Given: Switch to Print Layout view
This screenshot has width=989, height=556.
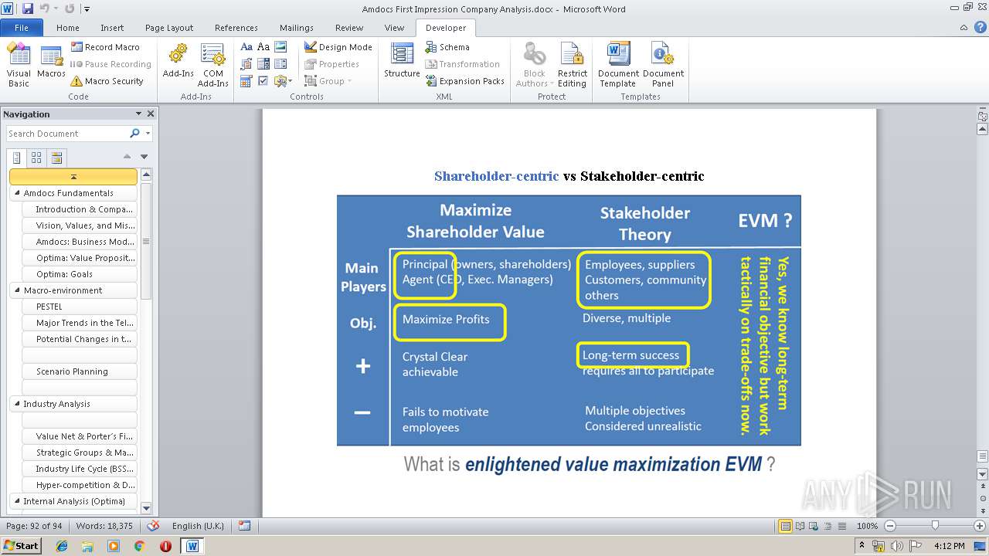Looking at the screenshot, I should pos(786,526).
